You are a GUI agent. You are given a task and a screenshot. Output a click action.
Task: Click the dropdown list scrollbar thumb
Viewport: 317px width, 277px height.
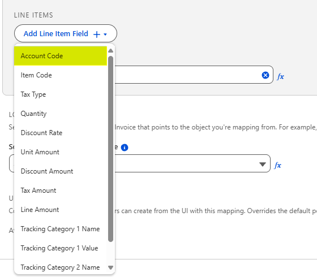110,149
